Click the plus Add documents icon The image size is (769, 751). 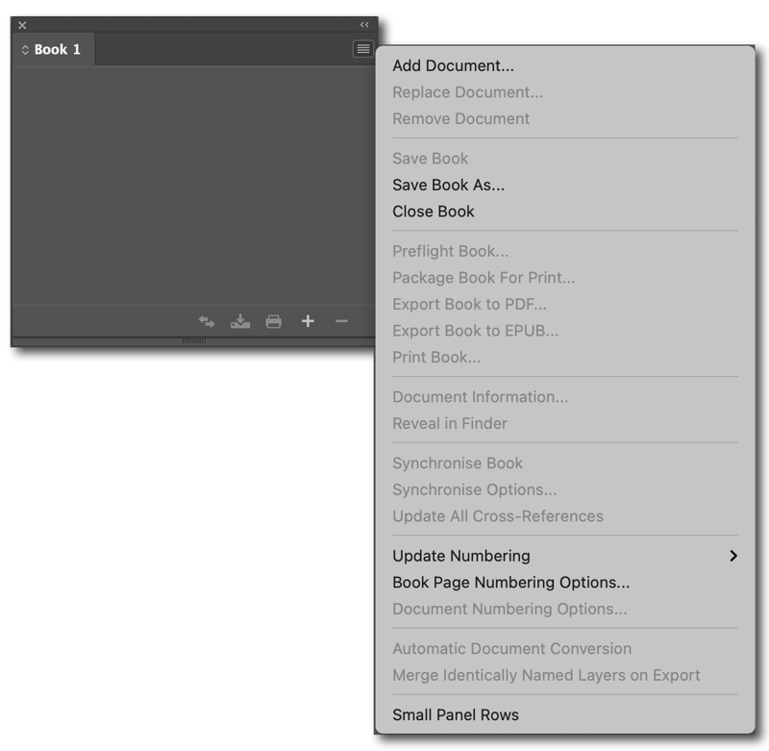[x=308, y=321]
